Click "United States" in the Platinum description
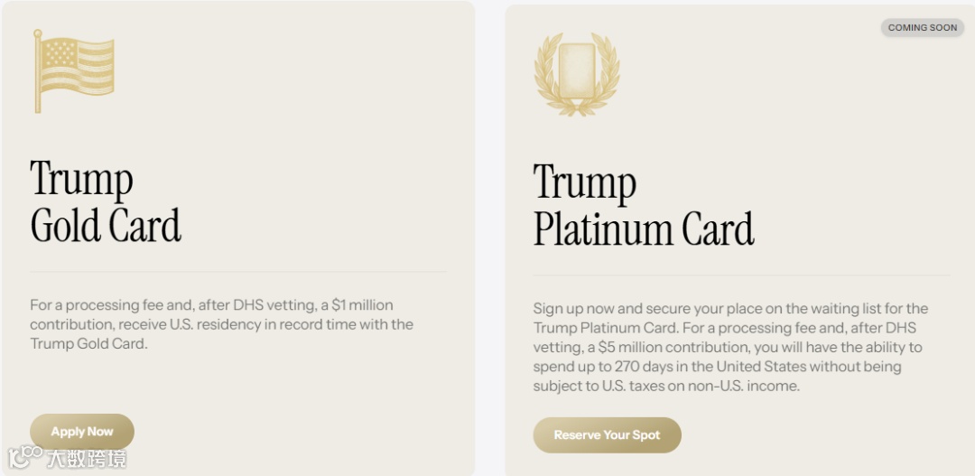Image resolution: width=975 pixels, height=476 pixels. coord(761,367)
